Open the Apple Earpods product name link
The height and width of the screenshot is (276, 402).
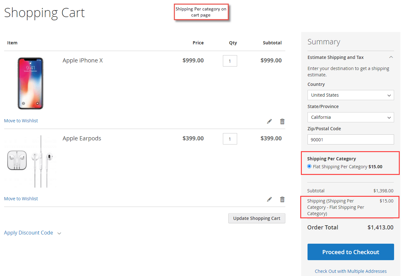point(82,138)
